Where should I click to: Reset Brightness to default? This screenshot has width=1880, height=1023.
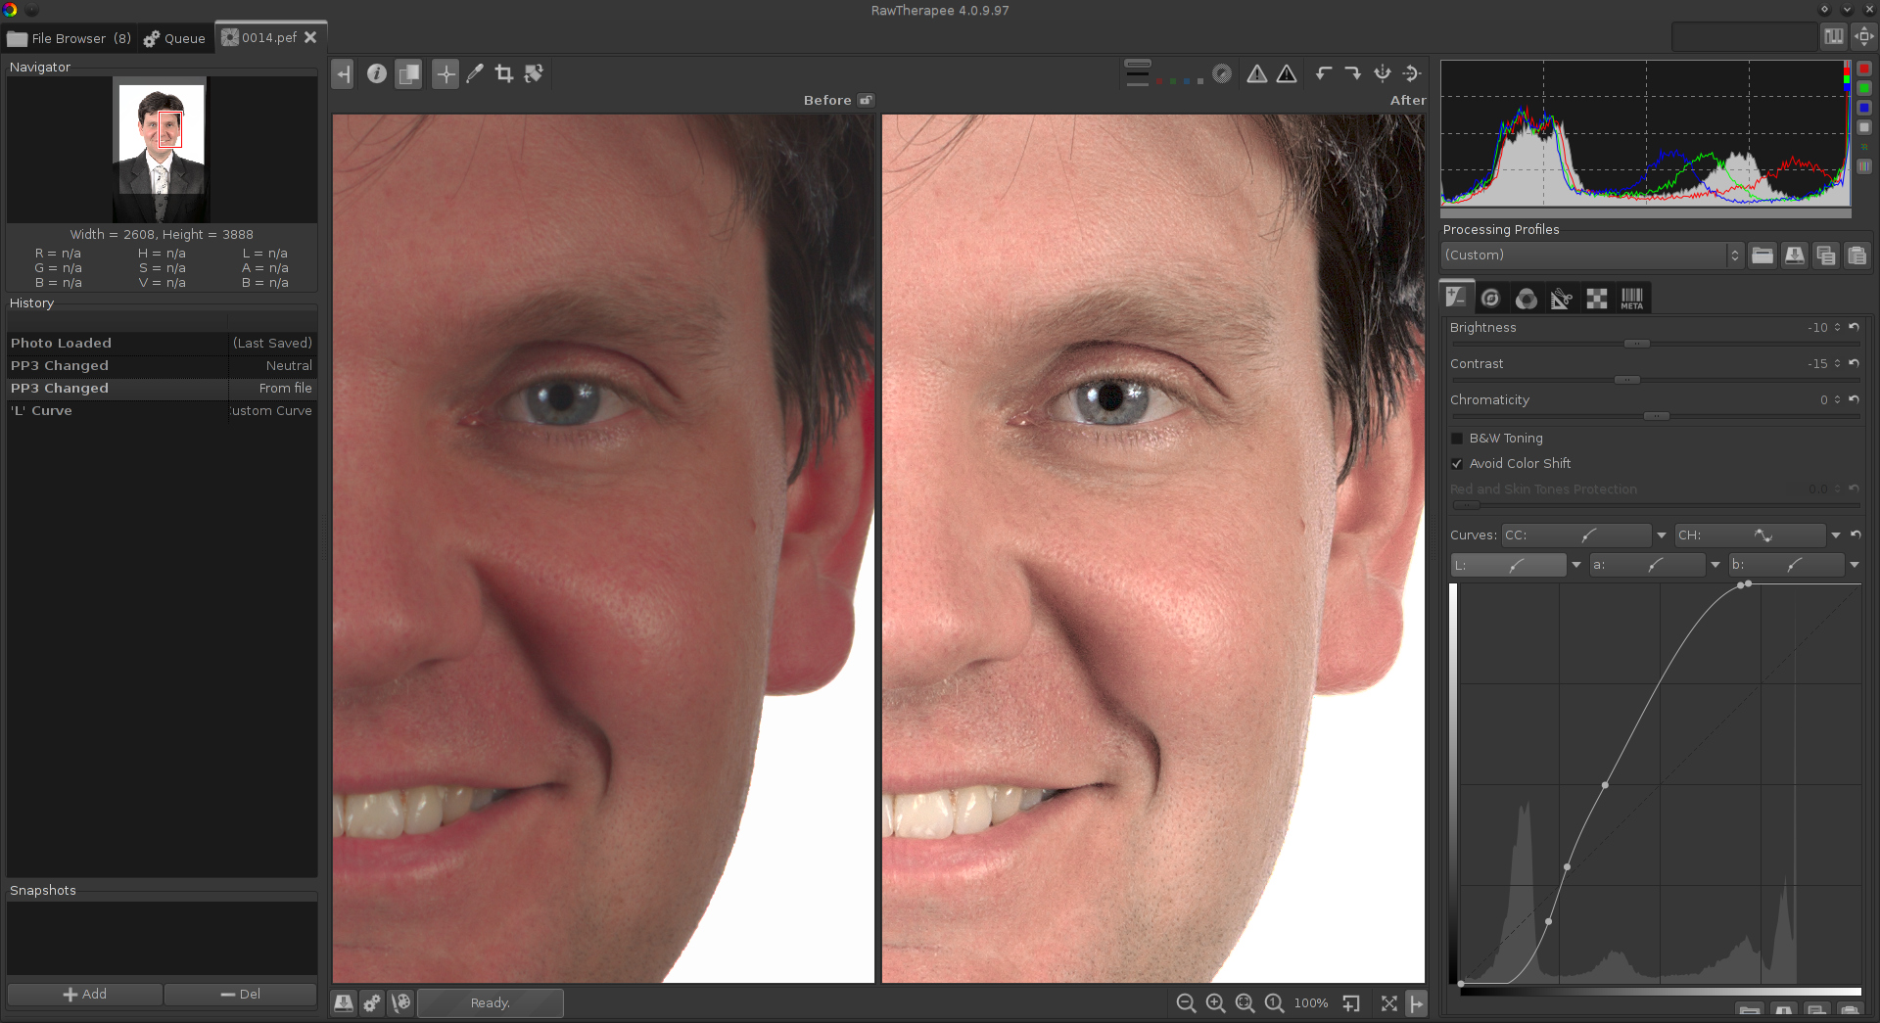click(1854, 327)
